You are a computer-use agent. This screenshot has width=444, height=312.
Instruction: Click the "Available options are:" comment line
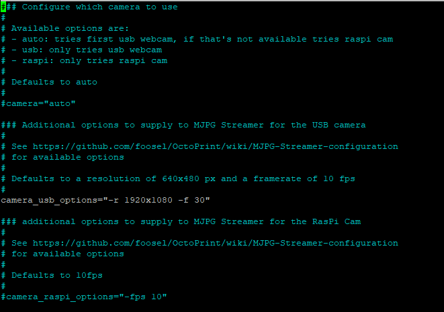pyautogui.click(x=70, y=29)
